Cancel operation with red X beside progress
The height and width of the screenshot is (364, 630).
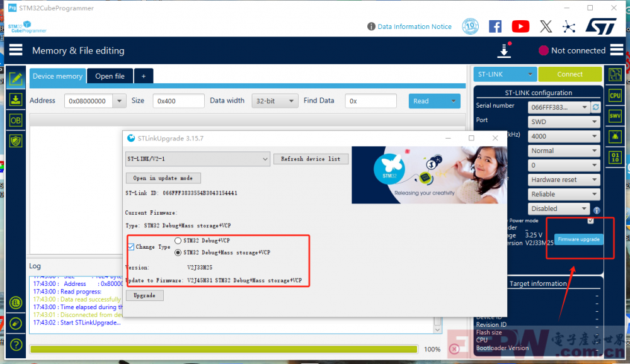tap(454, 349)
